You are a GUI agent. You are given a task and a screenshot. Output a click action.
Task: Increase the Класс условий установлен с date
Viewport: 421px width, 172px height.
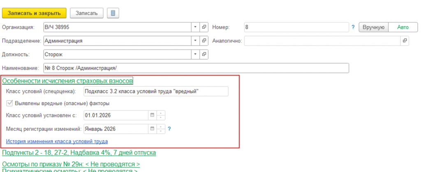161,113
